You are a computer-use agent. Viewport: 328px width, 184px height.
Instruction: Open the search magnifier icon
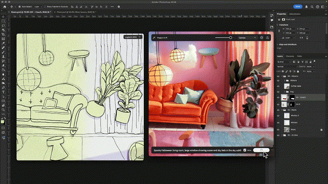pos(312,7)
